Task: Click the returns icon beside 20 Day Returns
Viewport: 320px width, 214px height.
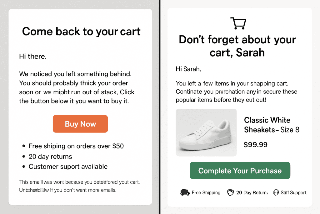Action: pos(230,192)
